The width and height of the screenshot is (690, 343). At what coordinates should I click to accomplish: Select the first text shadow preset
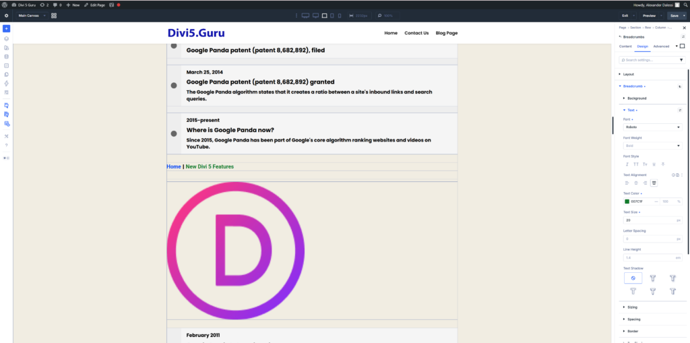(x=653, y=278)
